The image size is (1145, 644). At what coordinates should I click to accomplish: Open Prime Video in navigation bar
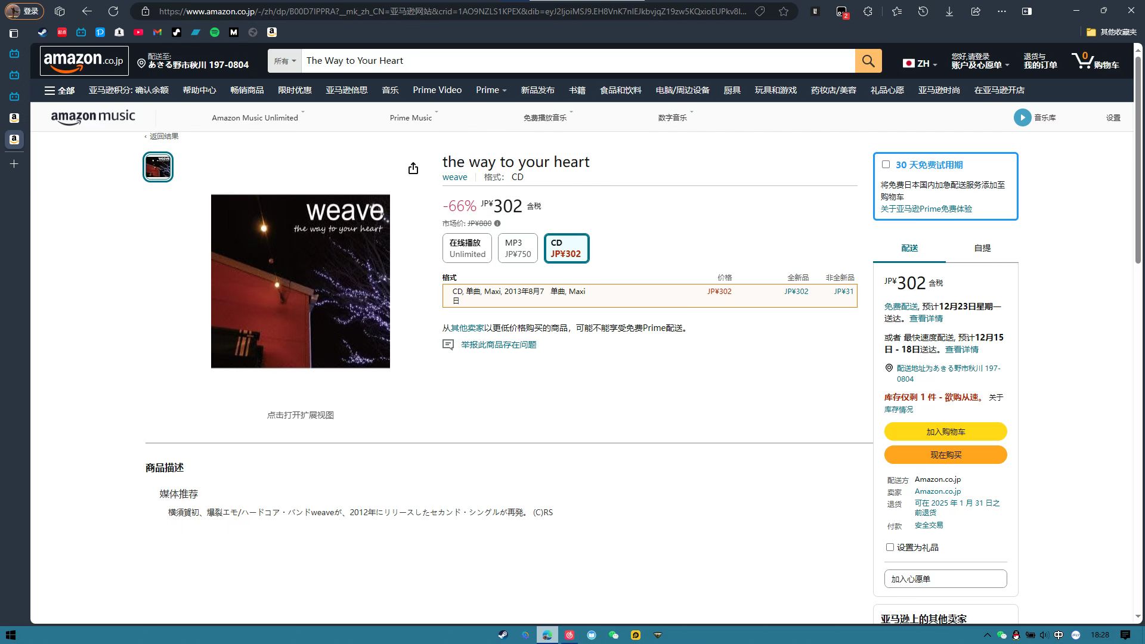pyautogui.click(x=437, y=90)
